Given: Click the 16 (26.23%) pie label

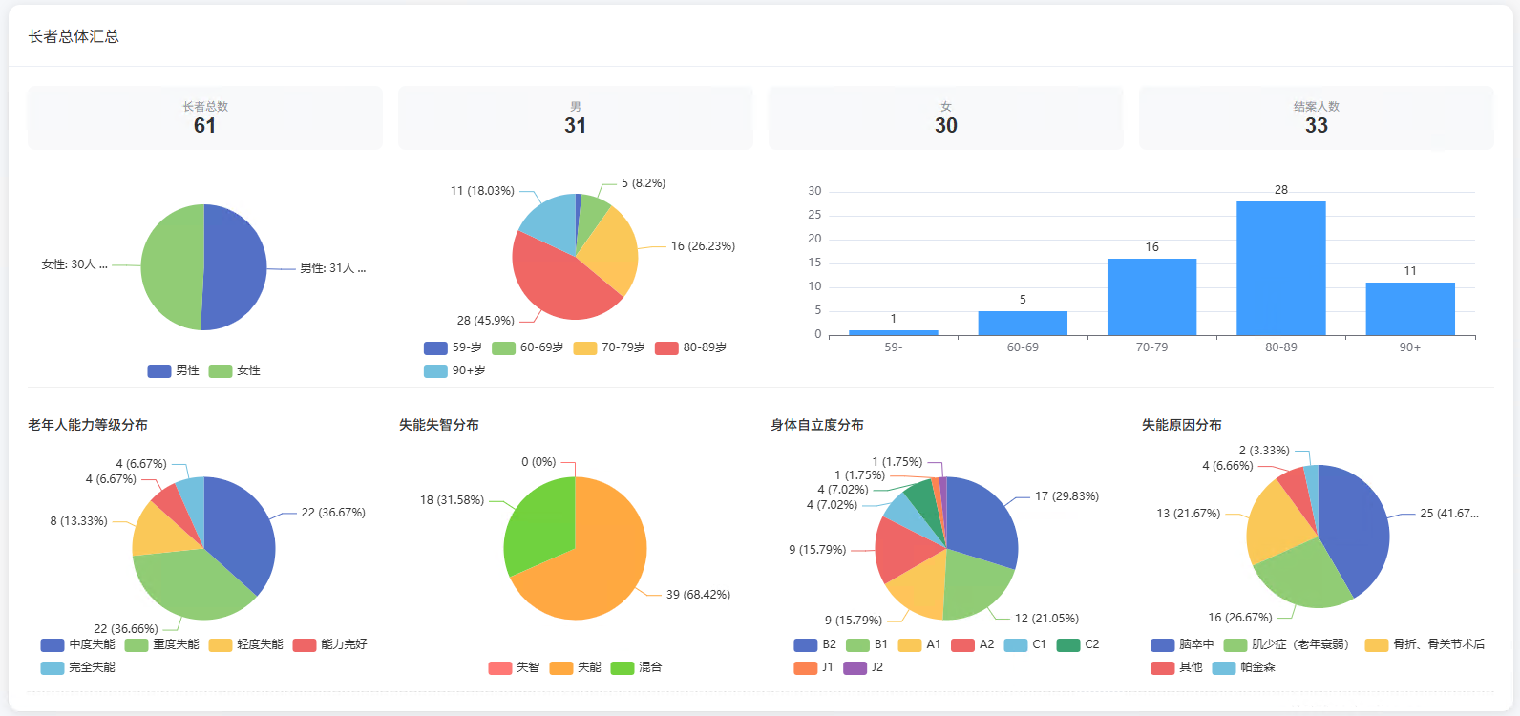Looking at the screenshot, I should click(x=703, y=246).
